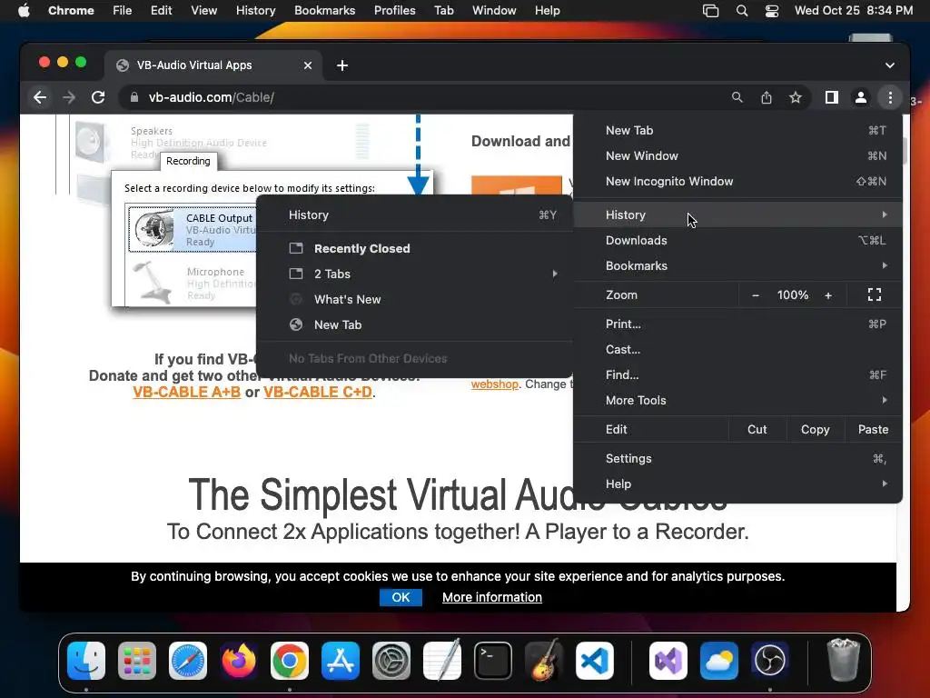The image size is (930, 698).
Task: Click the search magnifier in address bar
Action: (x=737, y=97)
